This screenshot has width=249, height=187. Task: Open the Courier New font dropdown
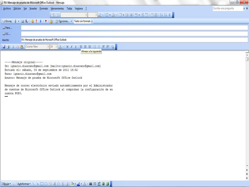48,46
